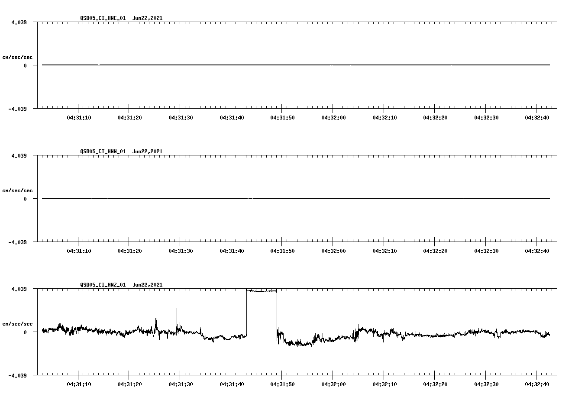
Task: Click the flat trace line in HNE plot
Action: point(296,65)
